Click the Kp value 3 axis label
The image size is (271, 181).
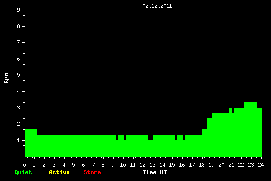point(19,108)
